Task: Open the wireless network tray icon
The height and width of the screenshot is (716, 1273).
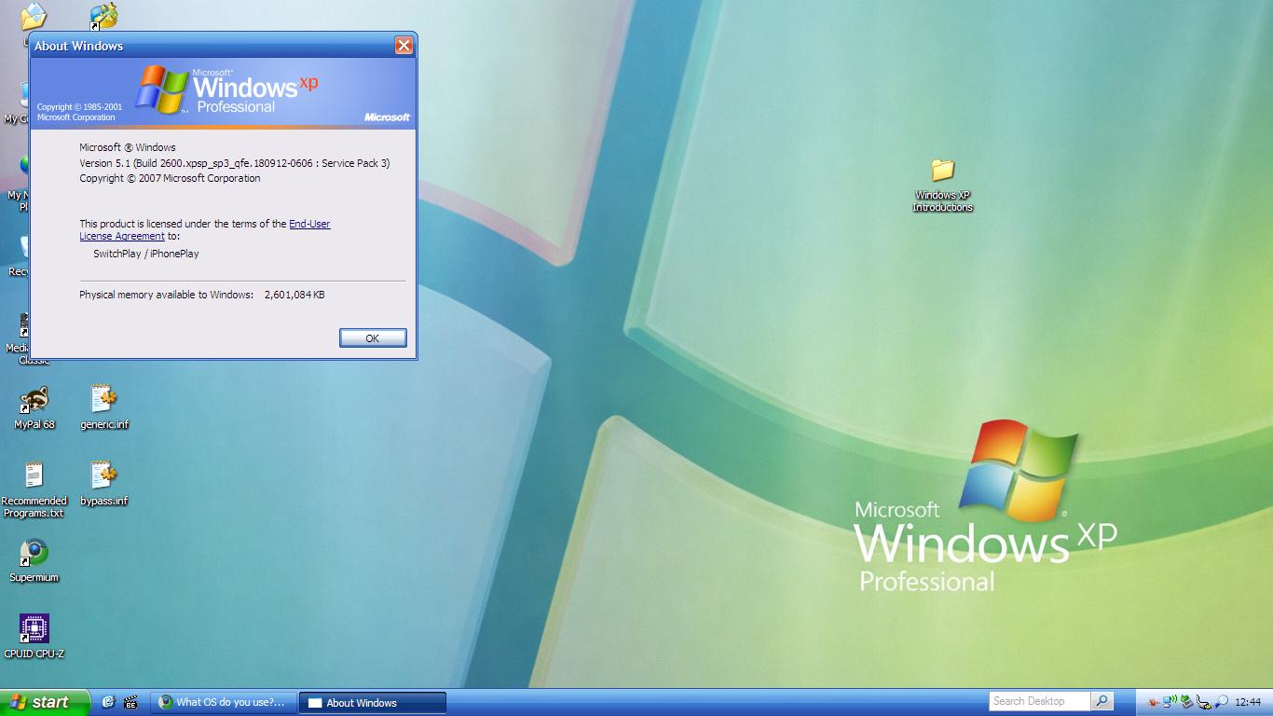Action: [x=1170, y=701]
